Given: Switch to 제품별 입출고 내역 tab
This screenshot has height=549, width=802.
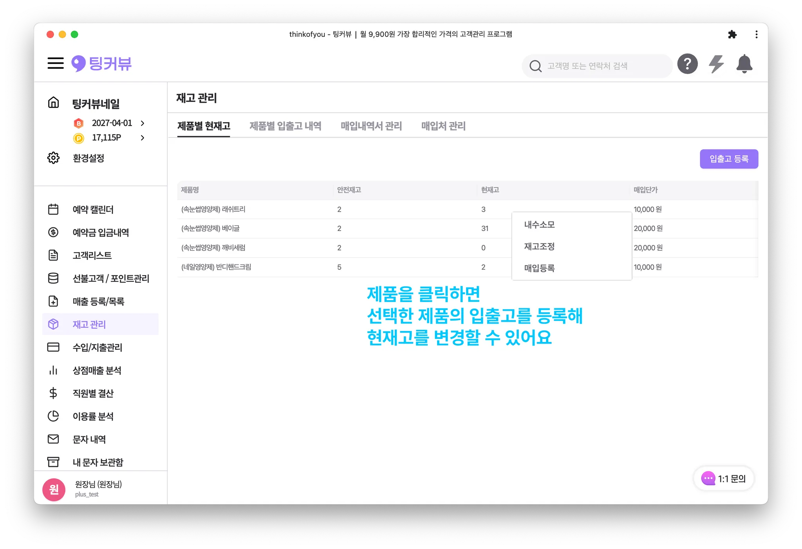Looking at the screenshot, I should pos(285,126).
